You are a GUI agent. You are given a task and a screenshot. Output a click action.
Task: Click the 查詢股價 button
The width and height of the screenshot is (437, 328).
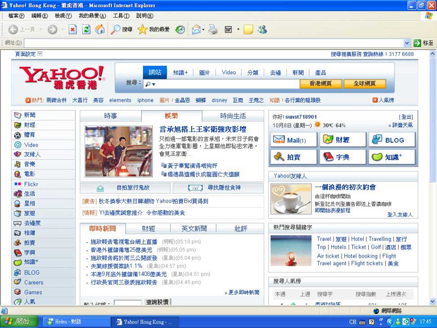[157, 302]
